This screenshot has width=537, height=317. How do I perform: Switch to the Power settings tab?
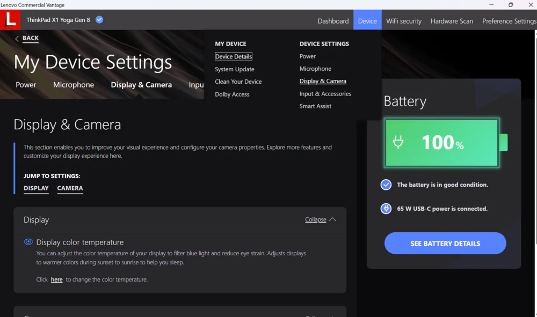pyautogui.click(x=26, y=85)
